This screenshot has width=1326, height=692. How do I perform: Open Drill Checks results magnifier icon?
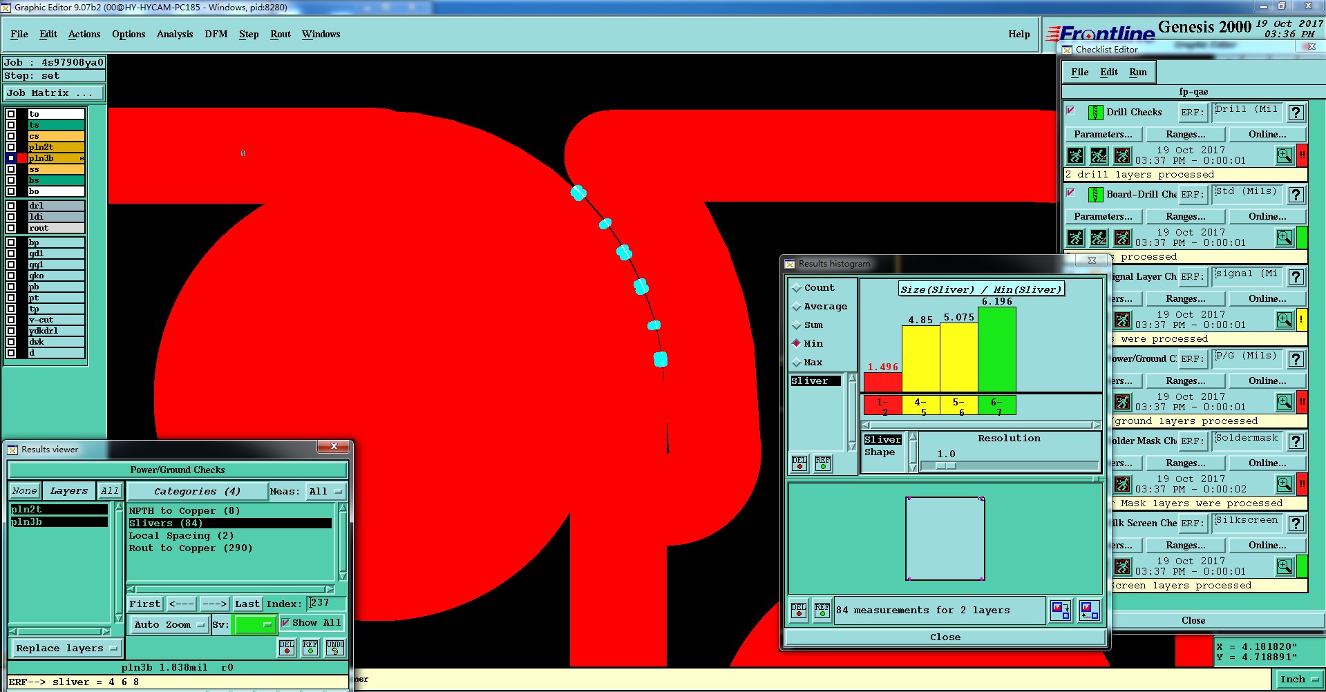(x=1284, y=155)
